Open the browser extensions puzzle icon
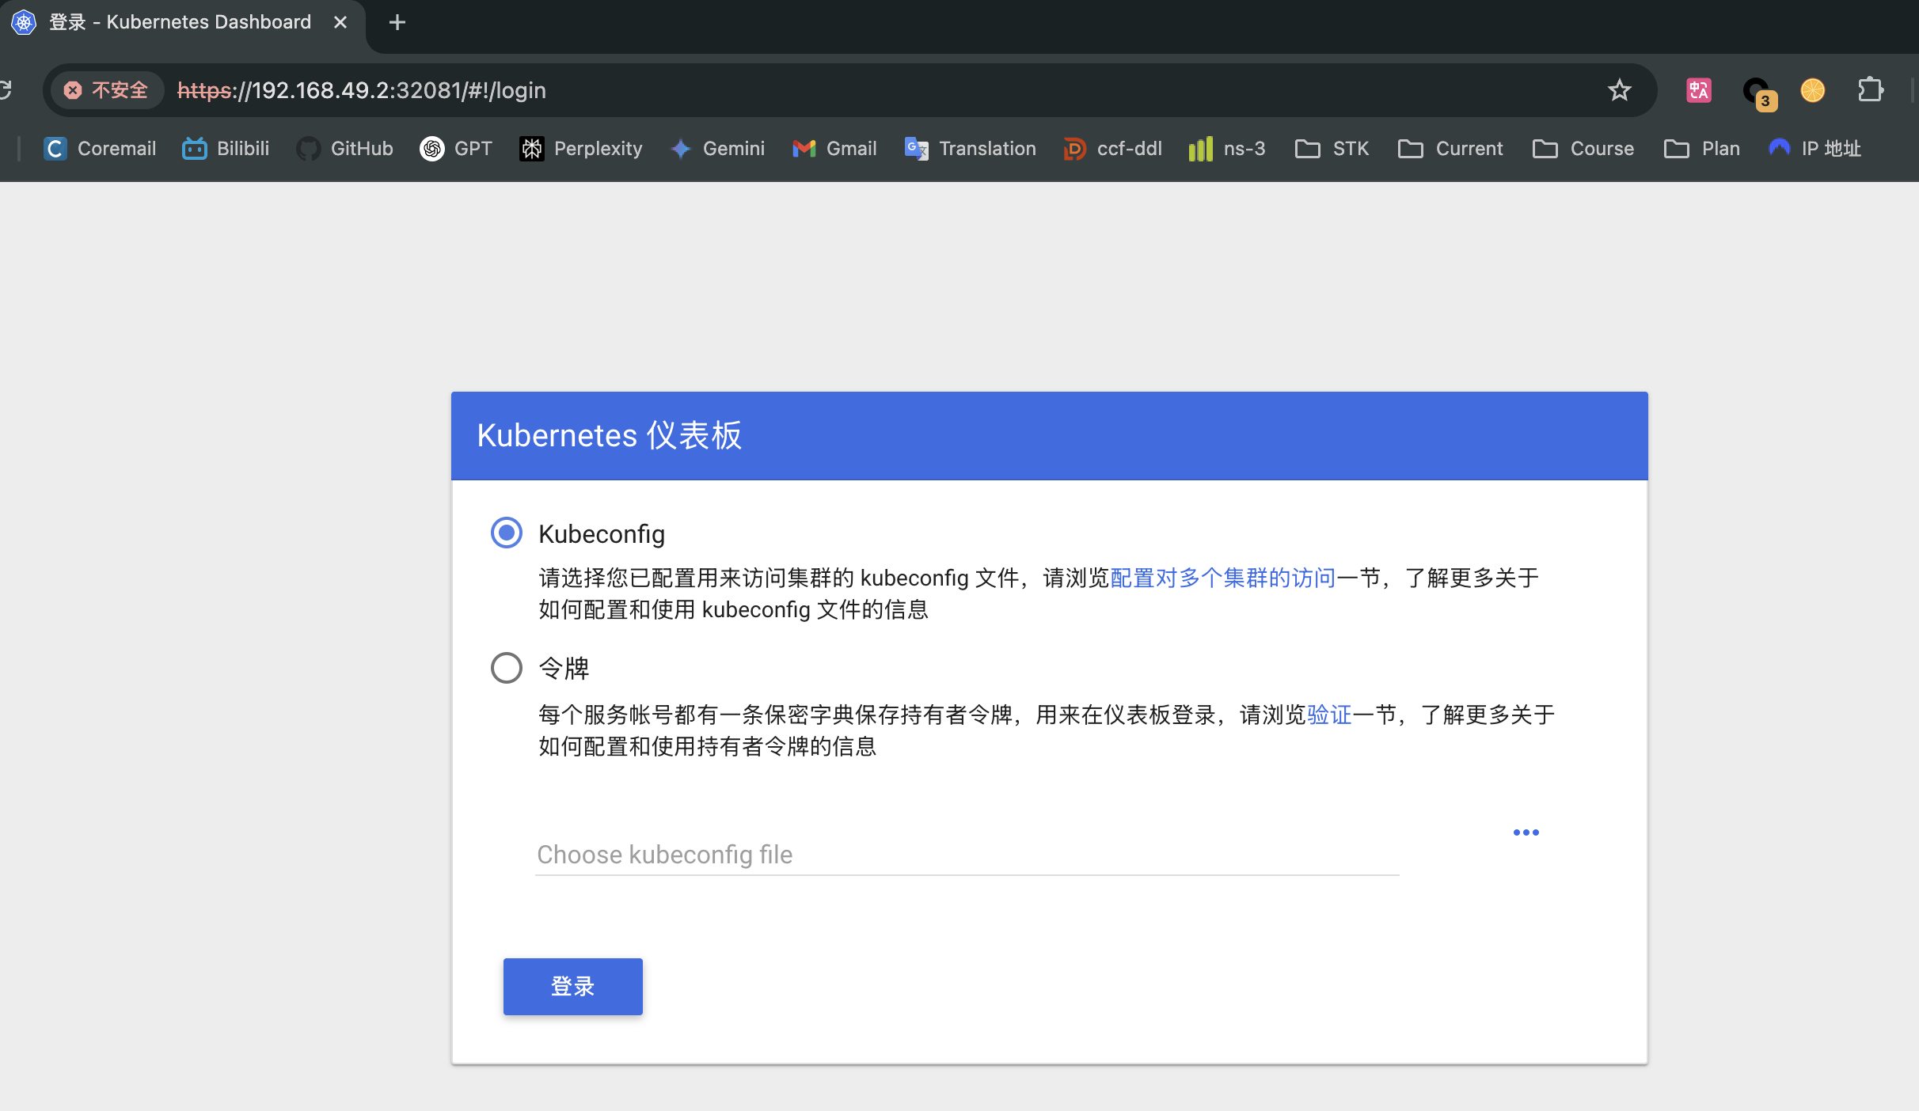Screen dimensions: 1919x1111 click(x=1871, y=89)
